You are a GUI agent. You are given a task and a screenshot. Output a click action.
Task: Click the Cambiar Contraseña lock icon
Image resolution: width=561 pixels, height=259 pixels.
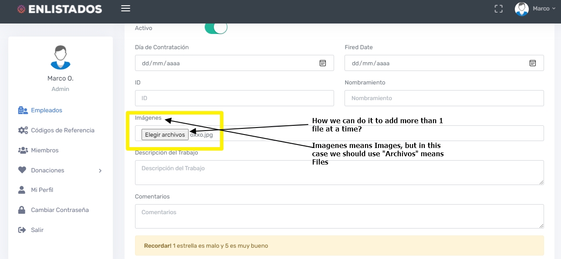pyautogui.click(x=22, y=210)
